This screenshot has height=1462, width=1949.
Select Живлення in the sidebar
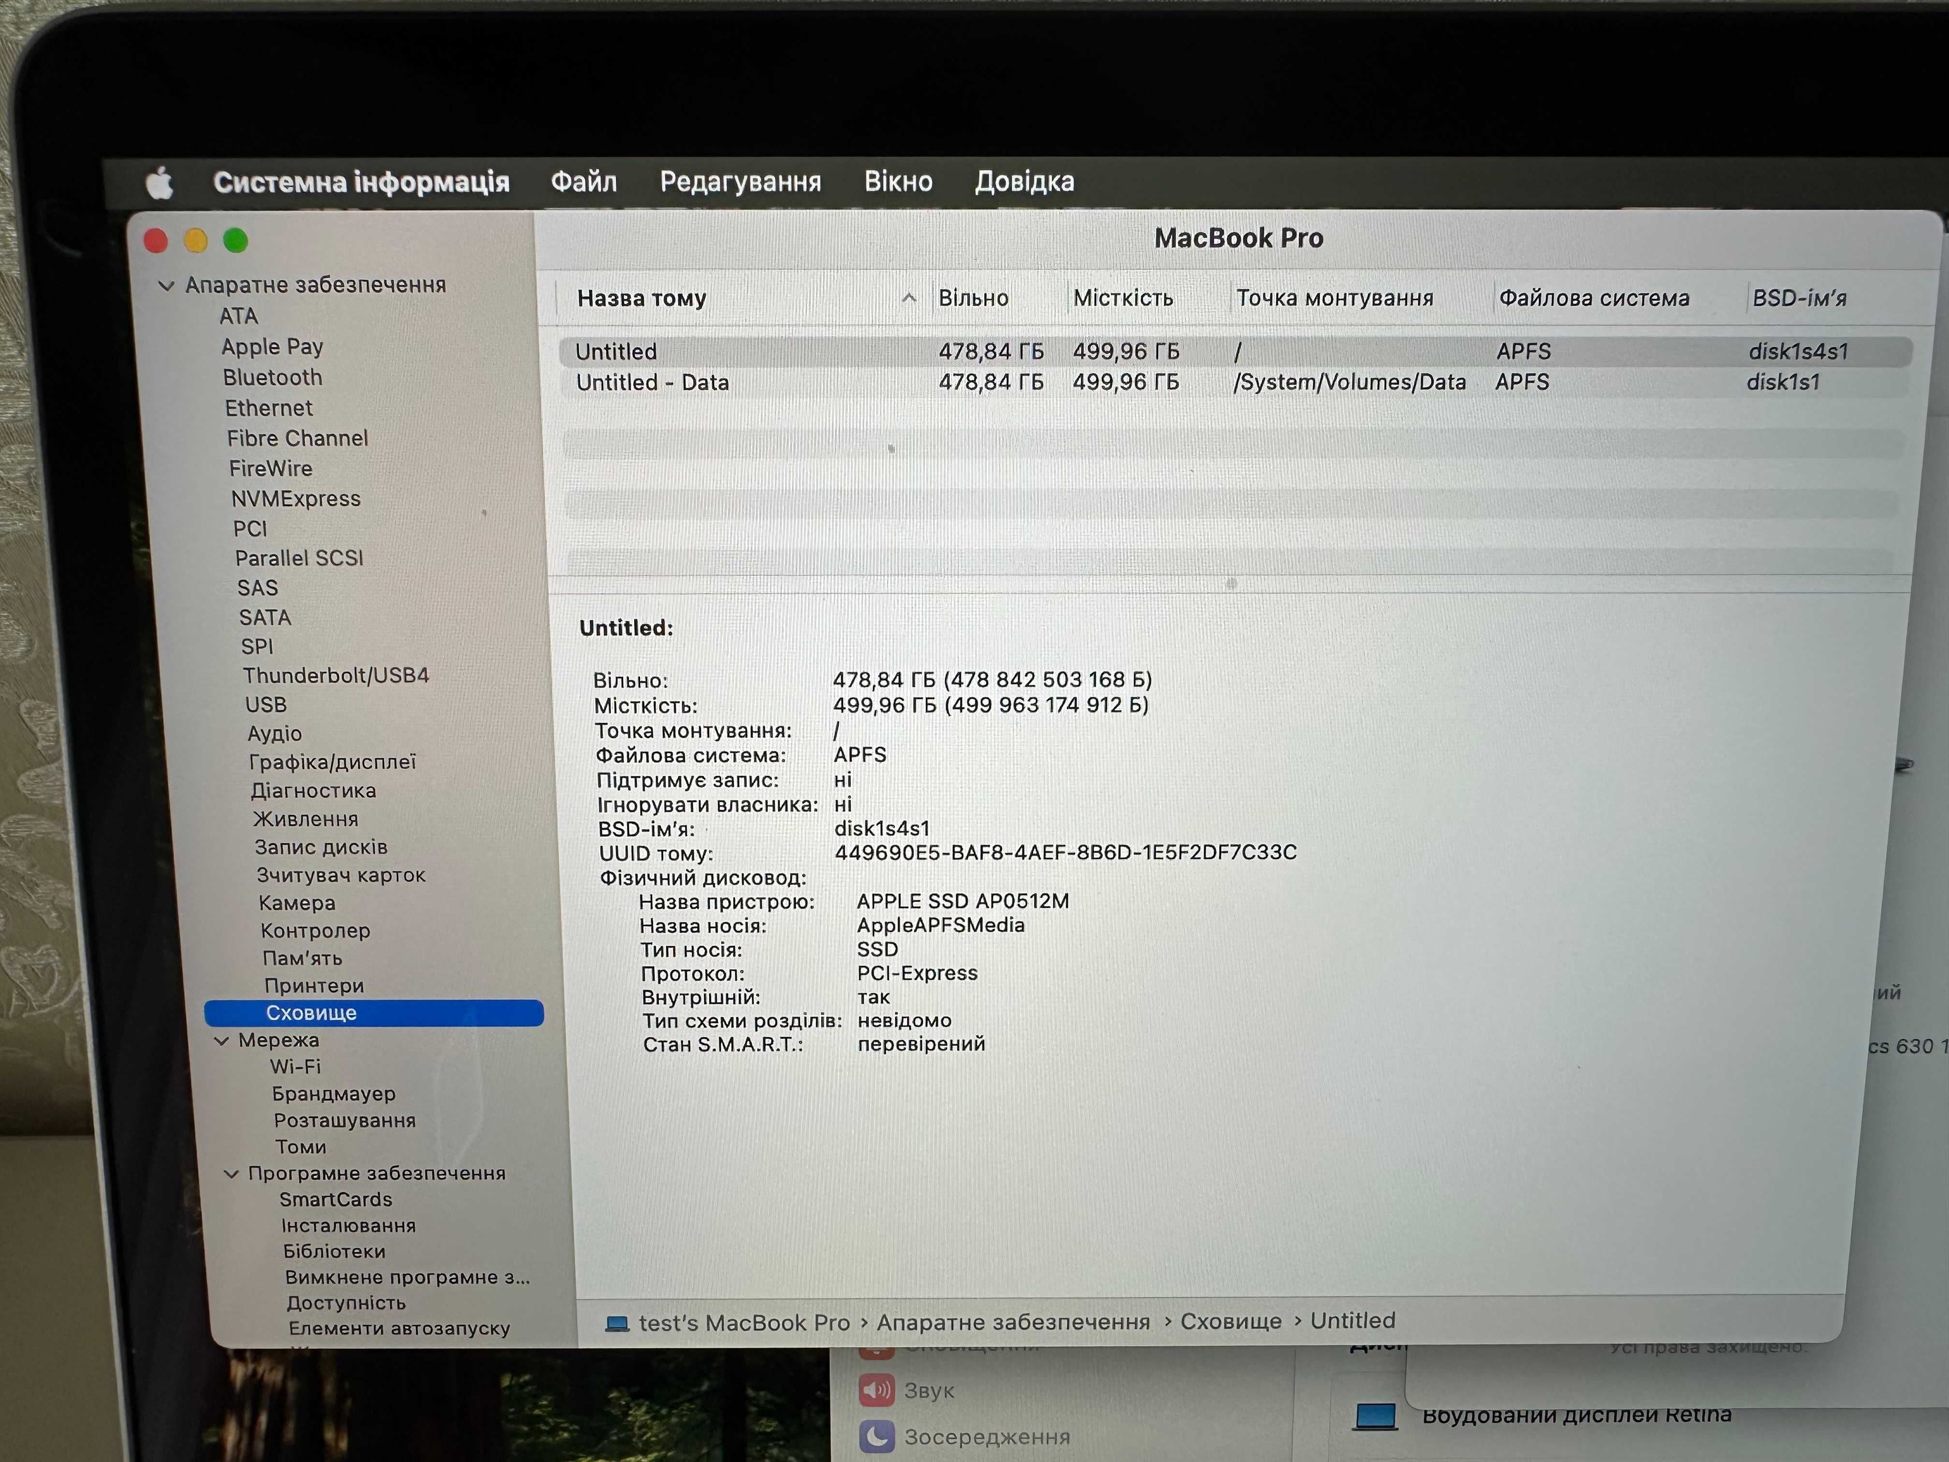[x=306, y=819]
